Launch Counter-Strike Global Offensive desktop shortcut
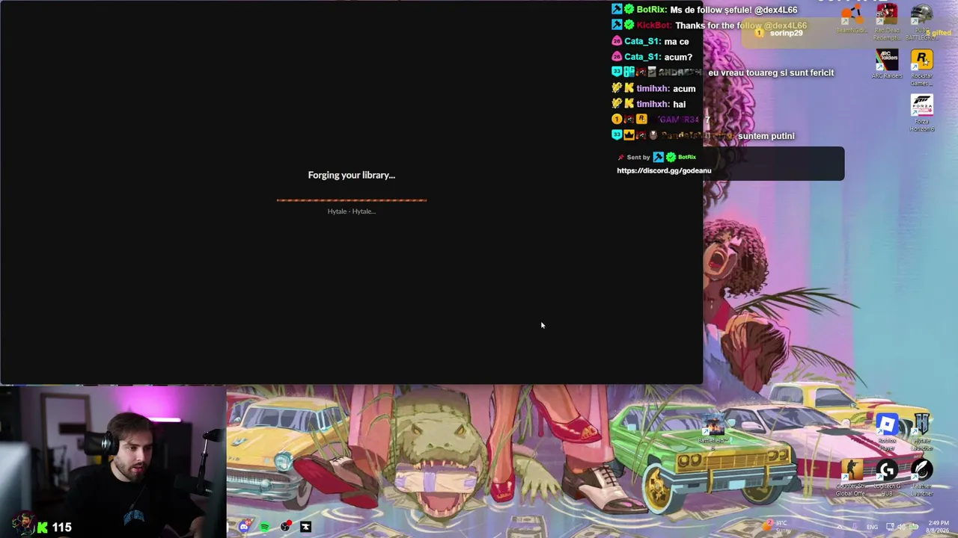 [852, 477]
